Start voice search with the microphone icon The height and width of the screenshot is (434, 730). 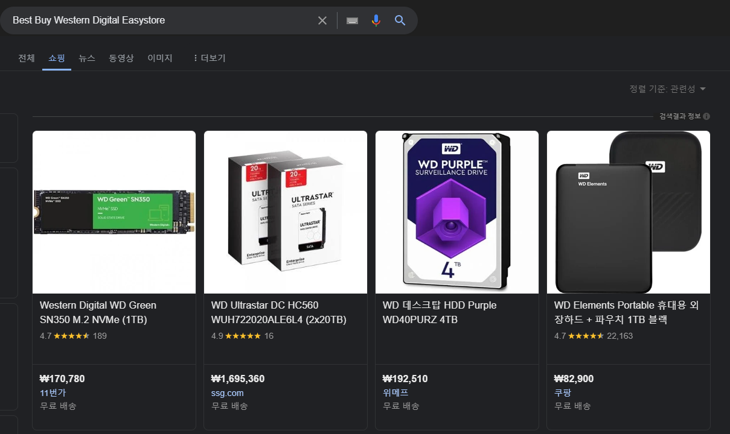[x=376, y=20]
